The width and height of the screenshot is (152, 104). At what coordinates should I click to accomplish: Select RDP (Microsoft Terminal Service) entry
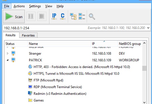click(58, 87)
